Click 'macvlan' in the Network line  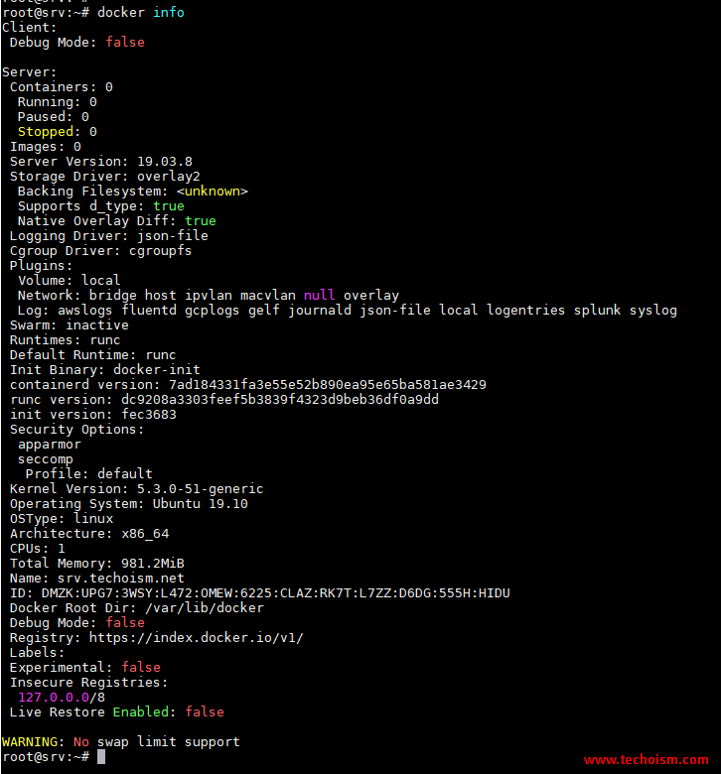click(268, 295)
